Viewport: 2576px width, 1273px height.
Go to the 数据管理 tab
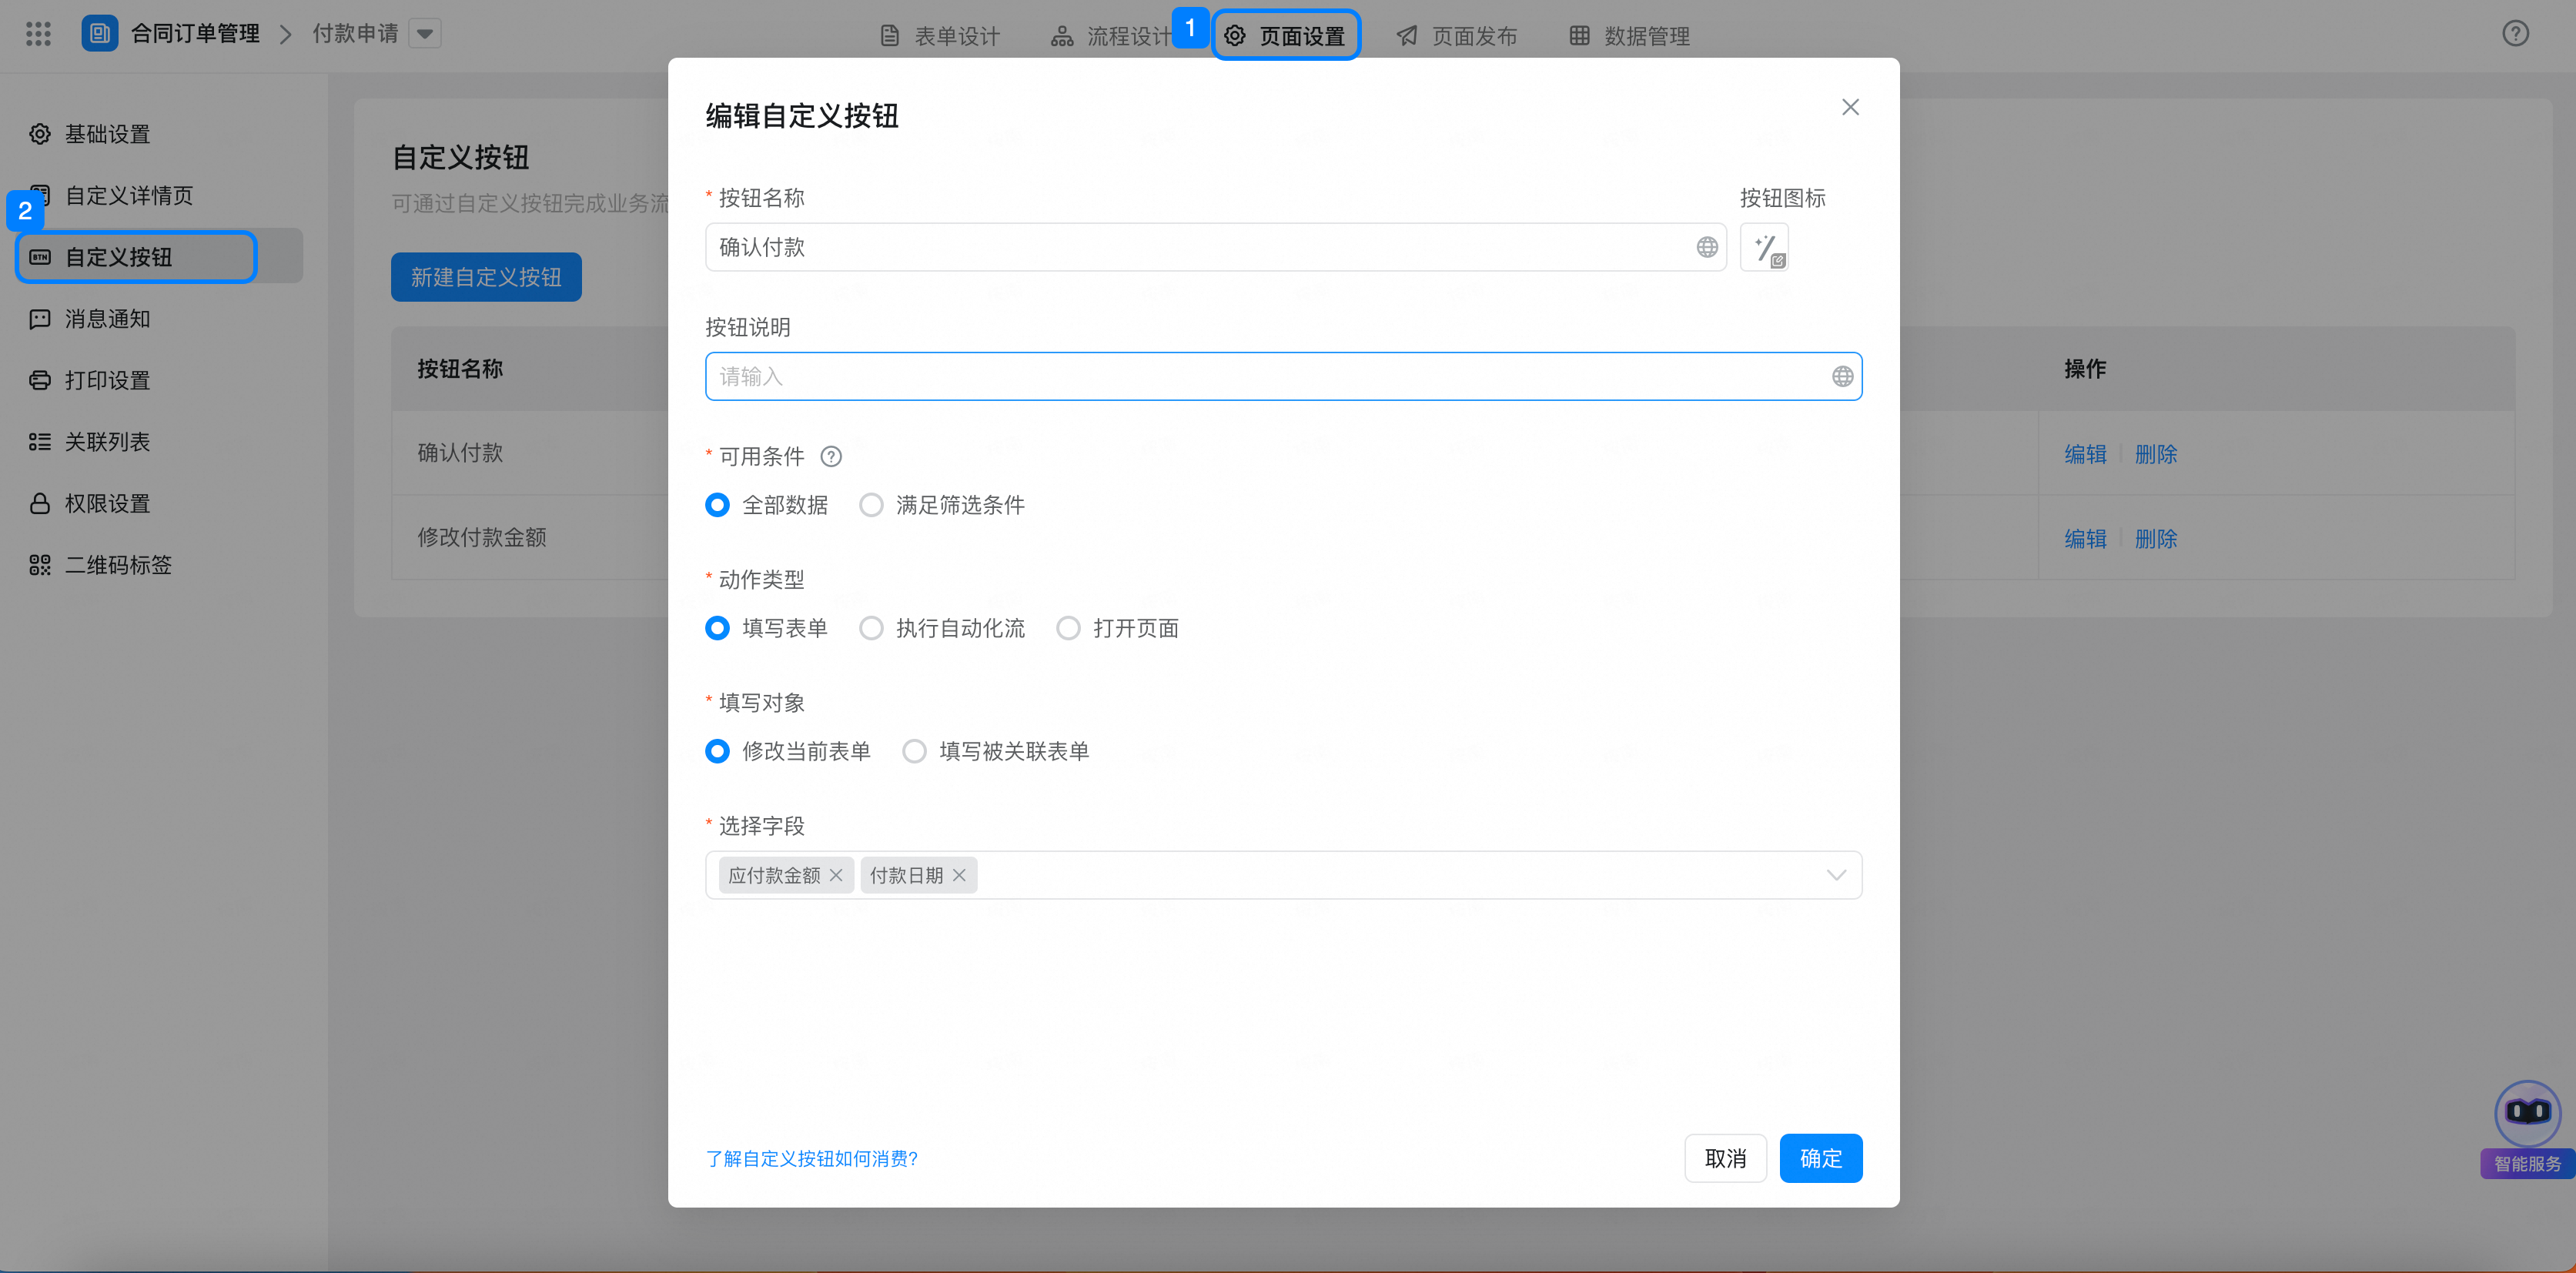[x=1629, y=36]
